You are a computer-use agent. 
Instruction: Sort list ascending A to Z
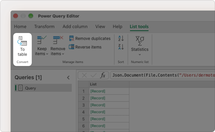pos(121,38)
